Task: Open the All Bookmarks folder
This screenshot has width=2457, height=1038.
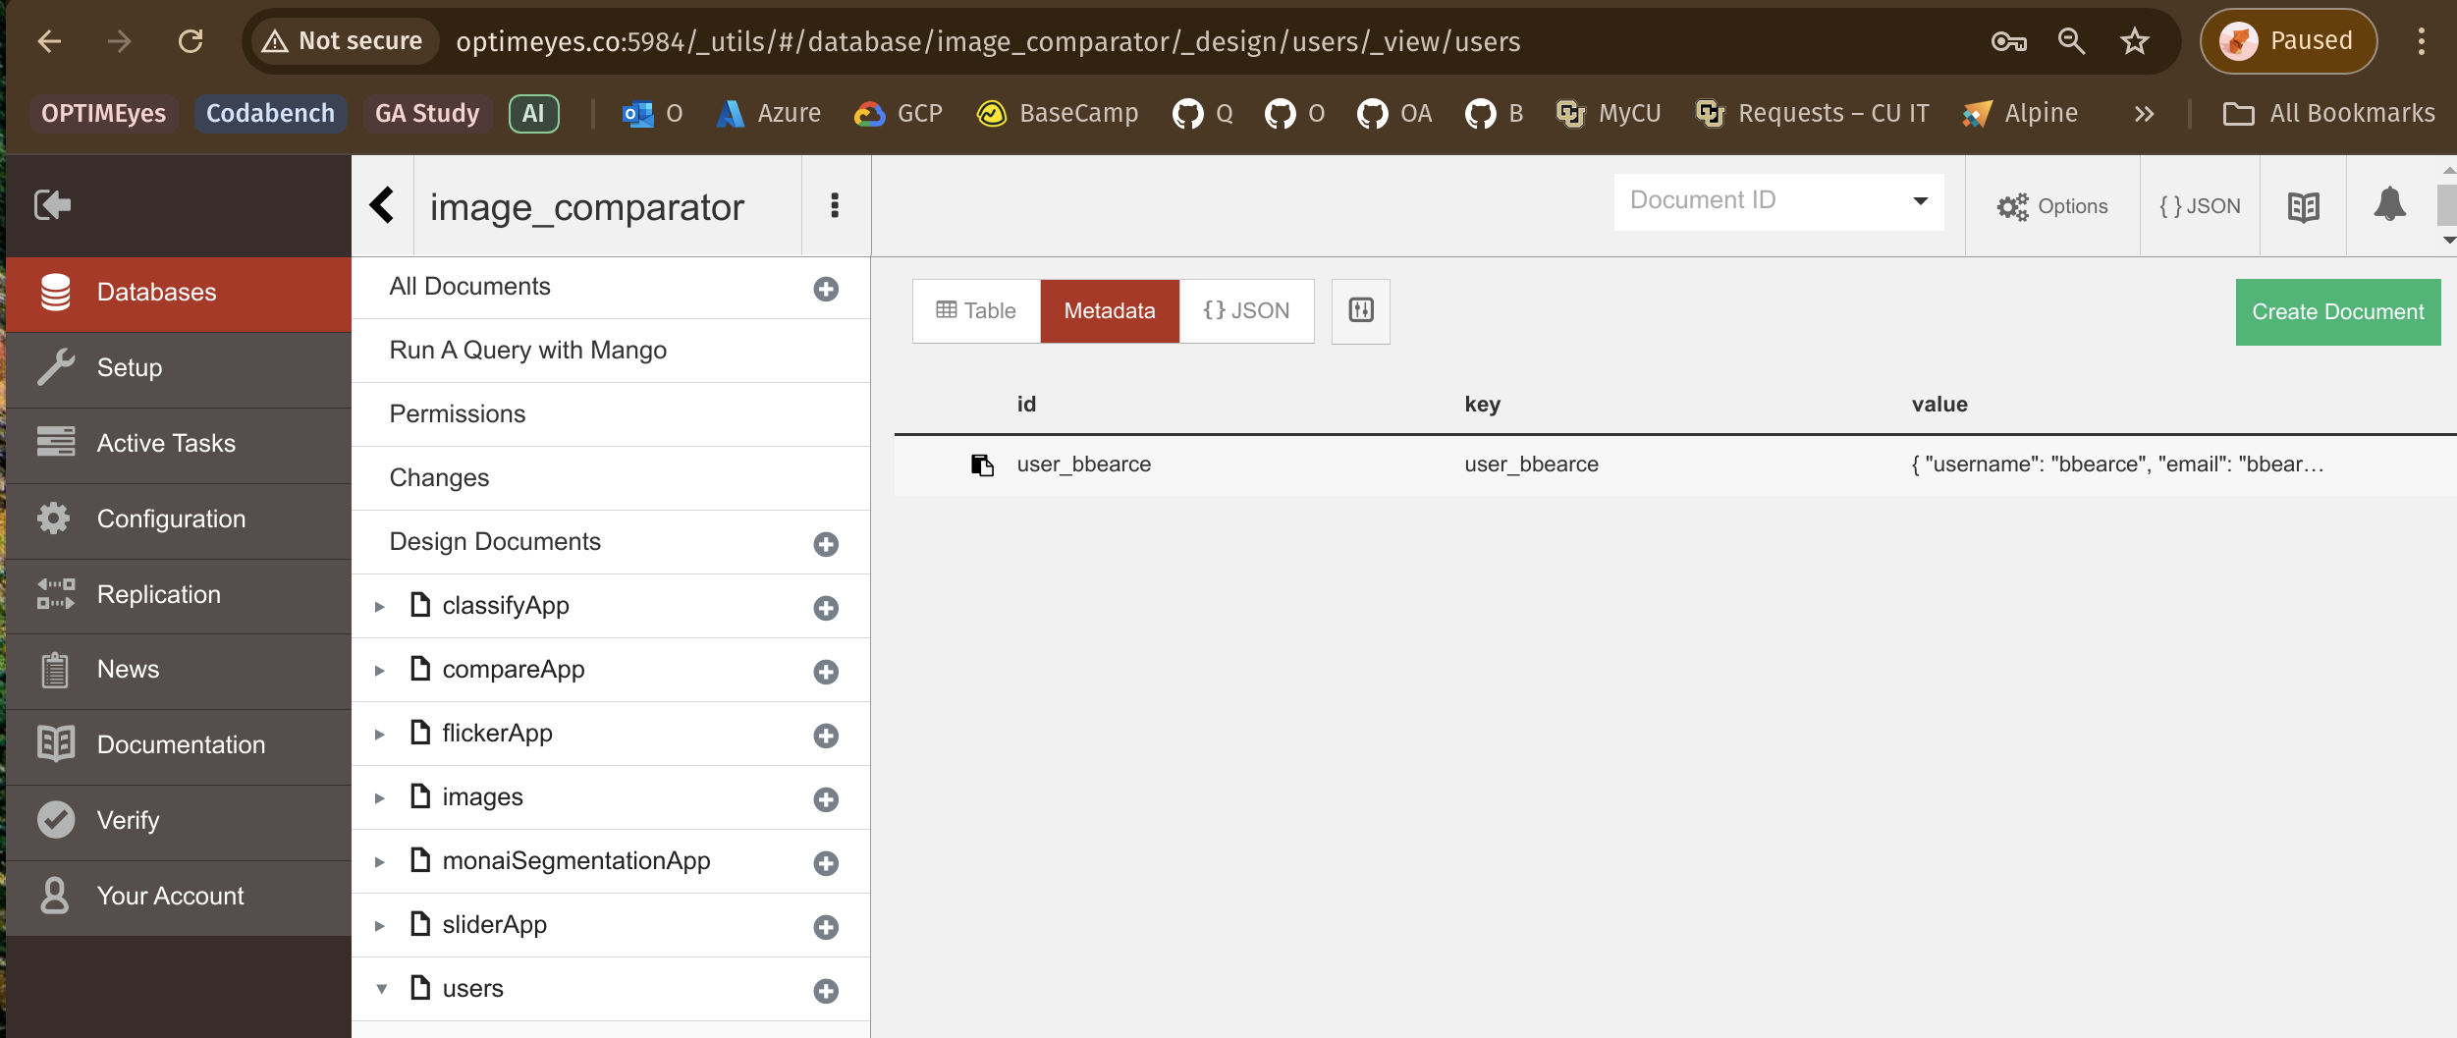Action: pos(2329,114)
